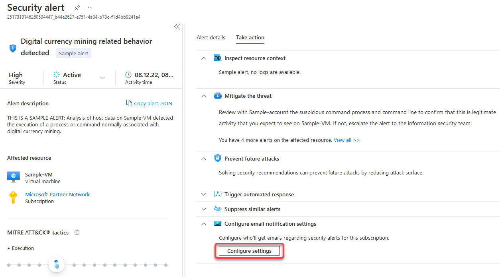The image size is (500, 277).
Task: Select the Take action tab
Action: tap(250, 37)
